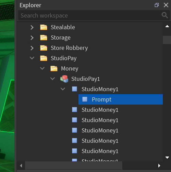Undock the Explorer panel
This screenshot has width=171, height=172.
[157, 5]
